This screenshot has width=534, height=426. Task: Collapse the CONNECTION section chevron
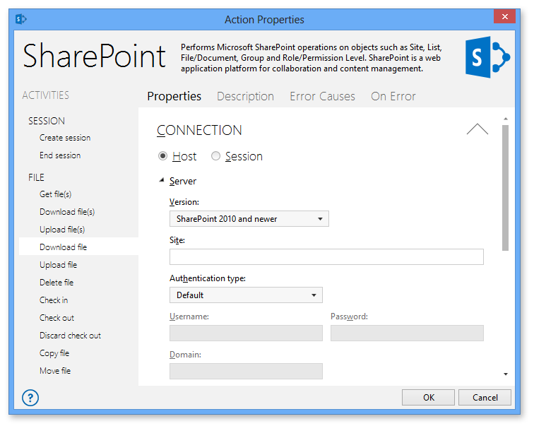477,129
